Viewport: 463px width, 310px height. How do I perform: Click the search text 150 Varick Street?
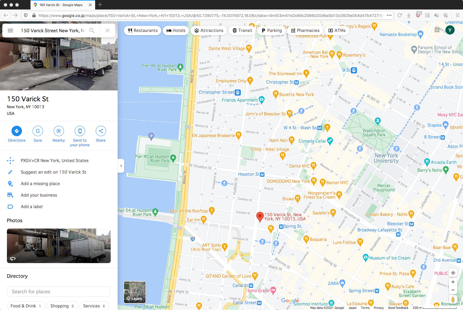tap(52, 31)
